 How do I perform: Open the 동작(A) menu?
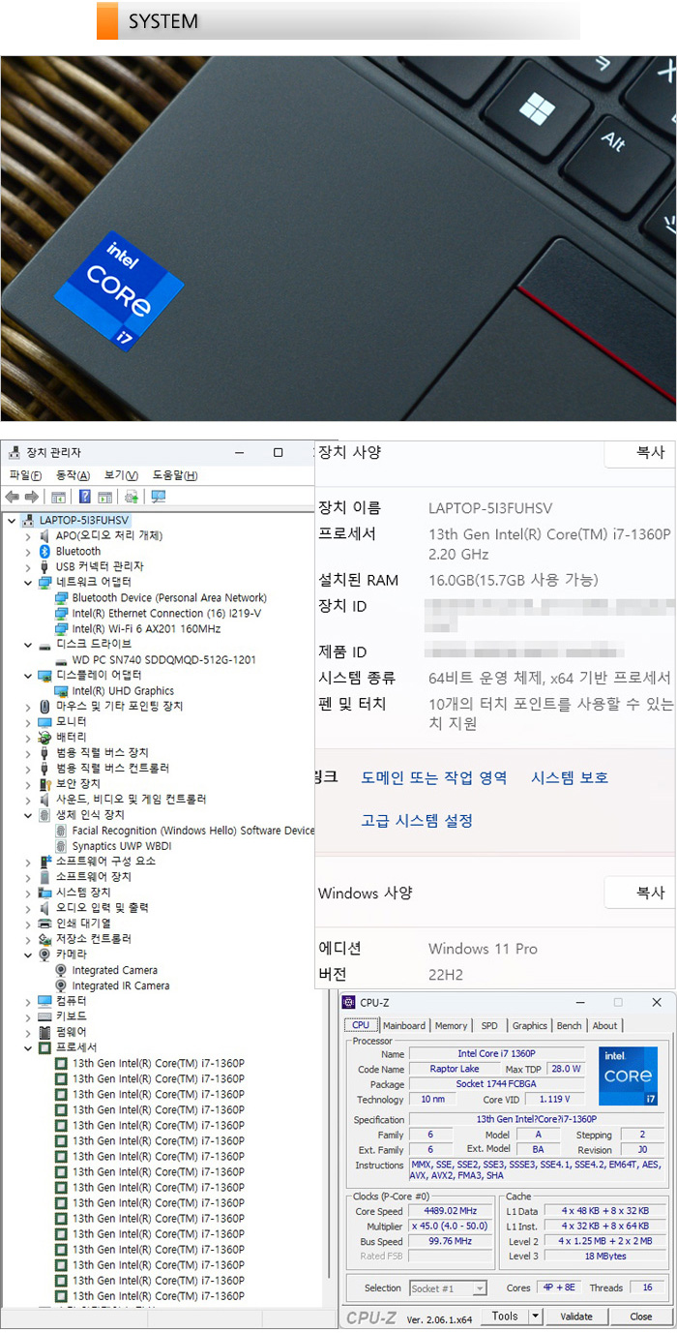(x=73, y=475)
